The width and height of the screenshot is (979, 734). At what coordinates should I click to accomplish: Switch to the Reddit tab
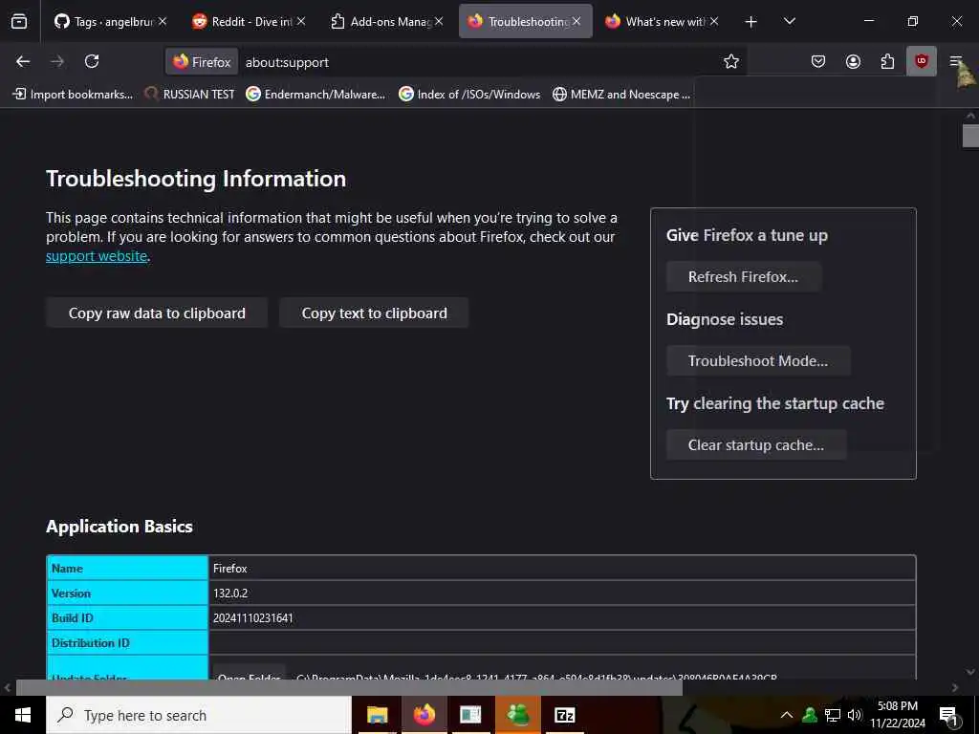[x=249, y=21]
